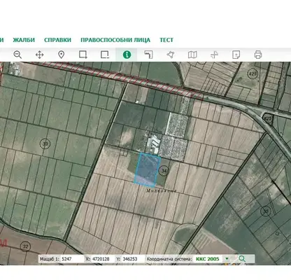Open the document export note icon
The width and height of the screenshot is (291, 280).
coord(236,55)
